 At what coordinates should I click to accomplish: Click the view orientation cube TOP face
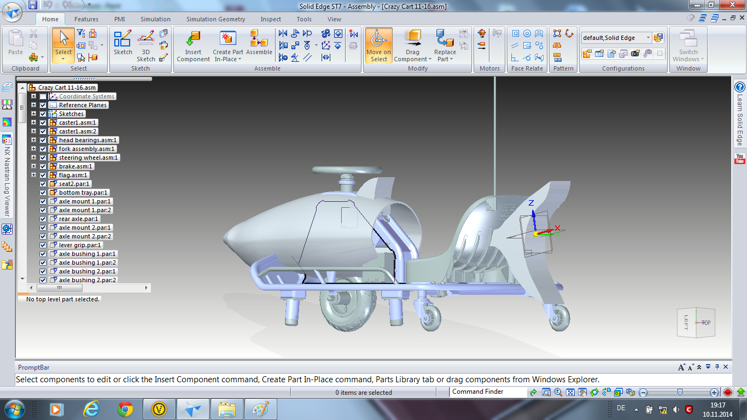click(706, 323)
